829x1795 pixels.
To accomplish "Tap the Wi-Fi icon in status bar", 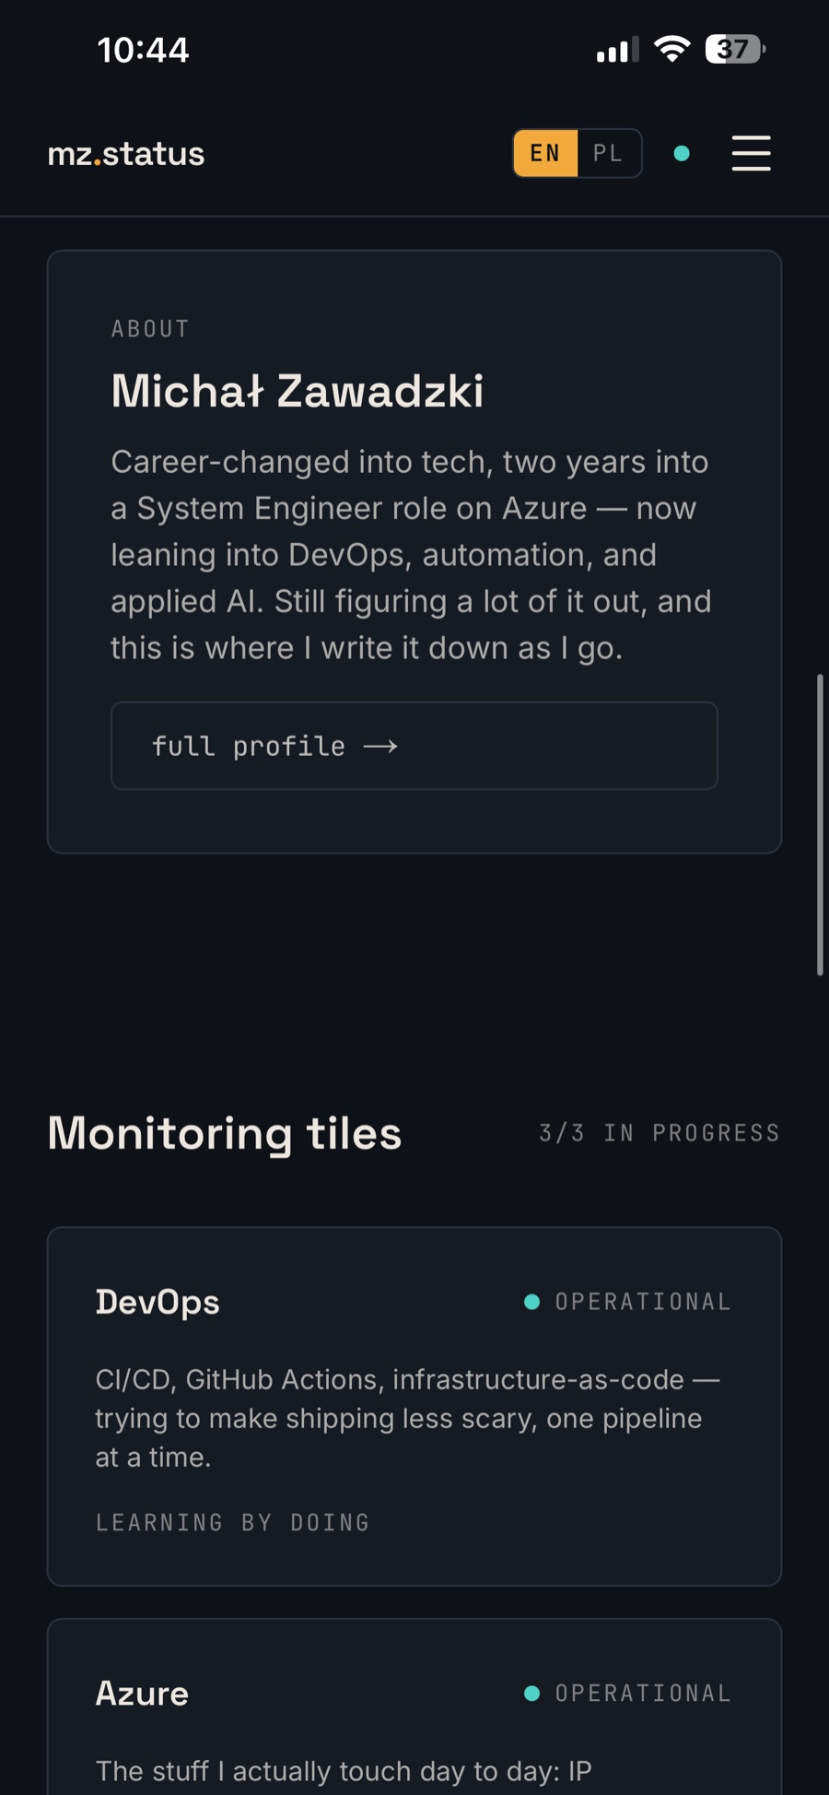I will (x=672, y=49).
